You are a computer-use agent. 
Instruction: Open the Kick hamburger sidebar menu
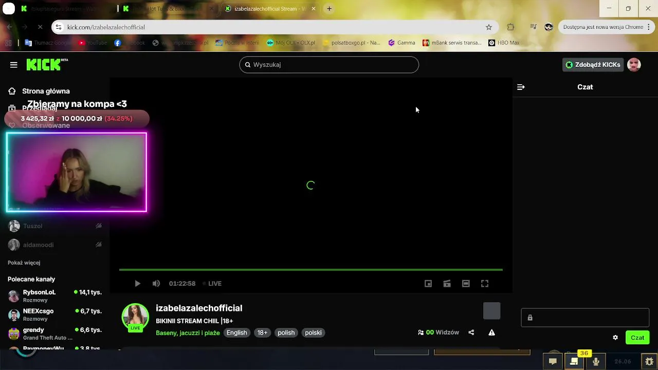click(x=14, y=65)
